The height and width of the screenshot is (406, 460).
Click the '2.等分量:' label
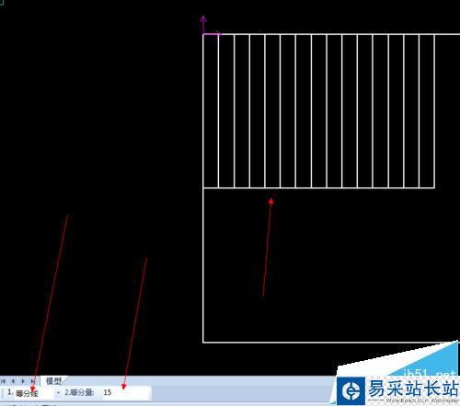point(79,392)
